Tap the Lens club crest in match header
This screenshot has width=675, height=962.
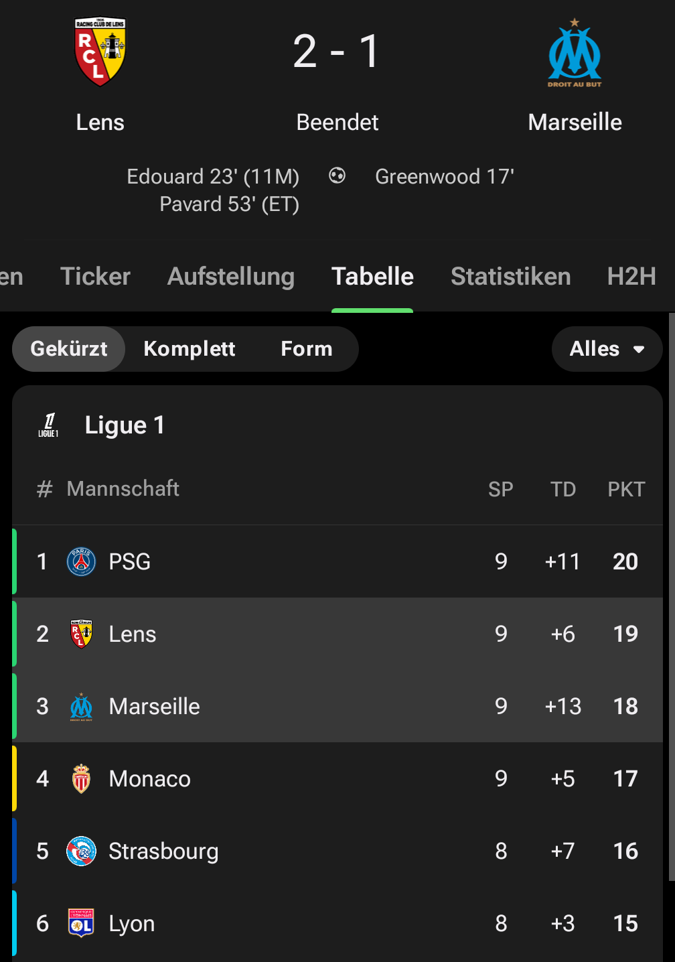point(100,52)
